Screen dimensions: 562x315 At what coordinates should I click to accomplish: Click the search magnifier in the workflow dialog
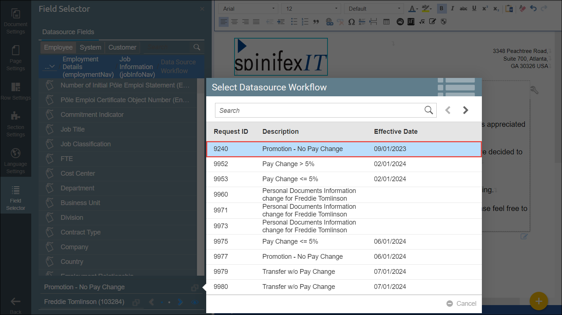point(429,110)
